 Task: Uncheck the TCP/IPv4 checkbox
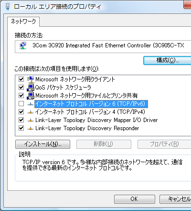pos(21,112)
